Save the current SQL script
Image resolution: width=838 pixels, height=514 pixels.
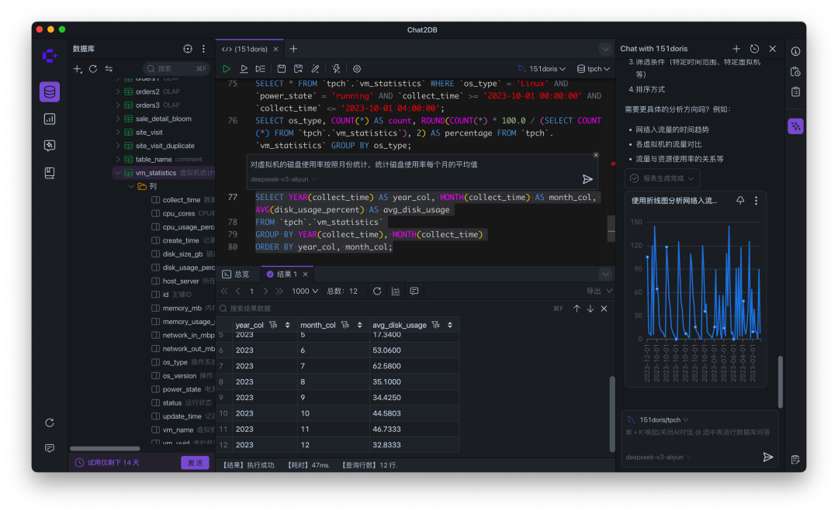[x=281, y=68]
